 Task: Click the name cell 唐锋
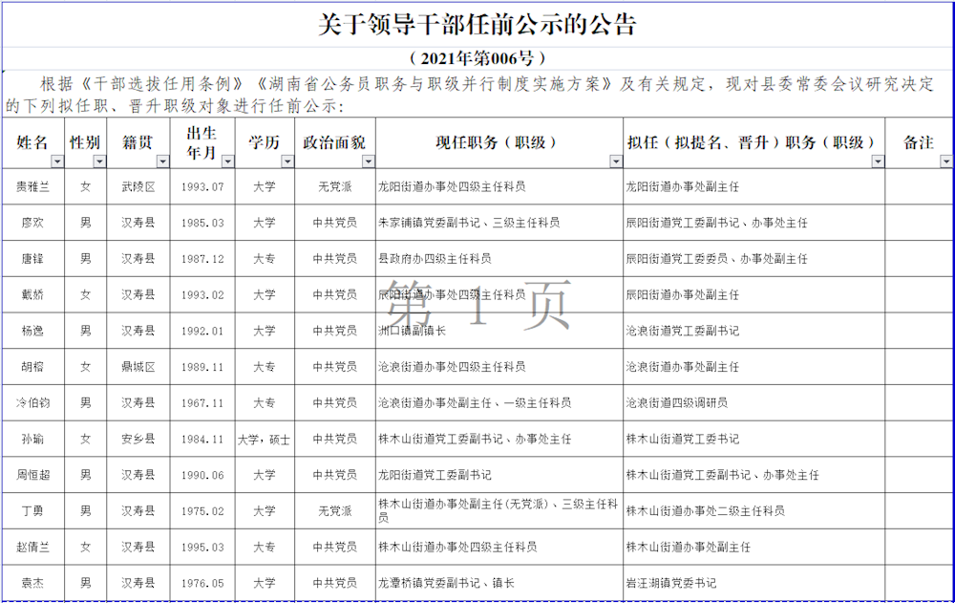32,259
